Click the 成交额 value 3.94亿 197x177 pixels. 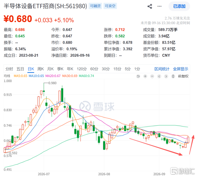[x=164, y=36]
